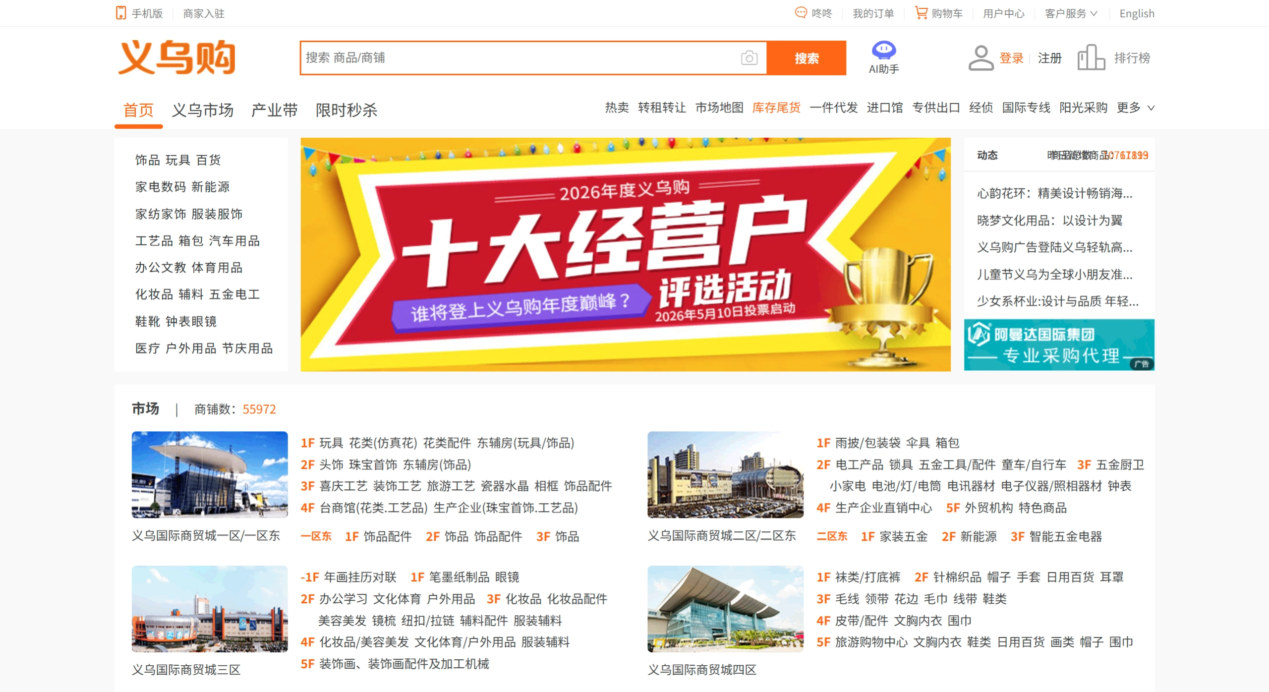This screenshot has width=1269, height=692.
Task: Expand the 客户服务 dropdown
Action: [1071, 13]
